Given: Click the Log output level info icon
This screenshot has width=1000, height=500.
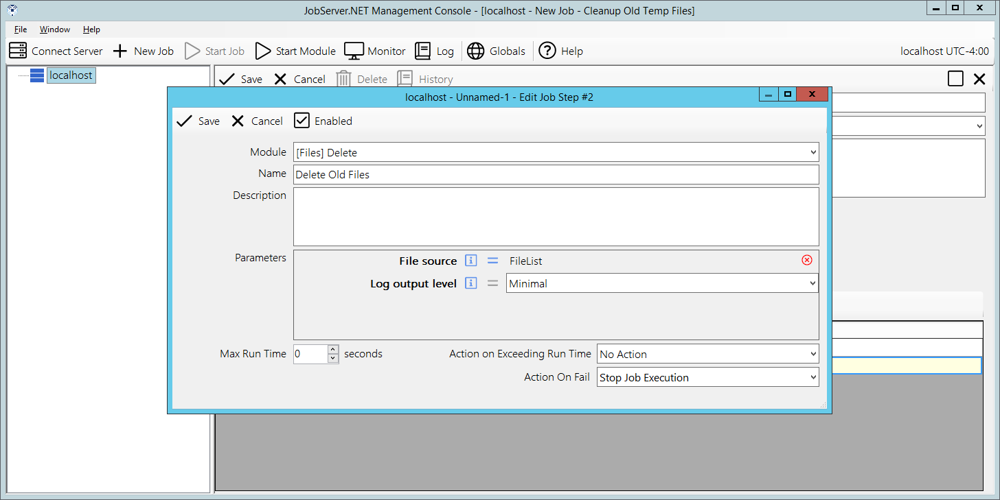Looking at the screenshot, I should pos(470,283).
